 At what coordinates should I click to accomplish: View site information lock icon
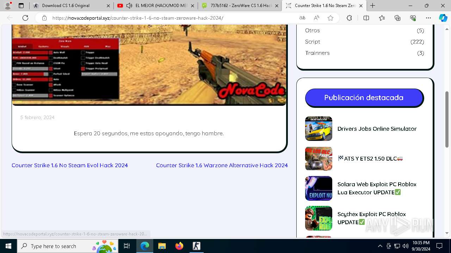click(44, 18)
